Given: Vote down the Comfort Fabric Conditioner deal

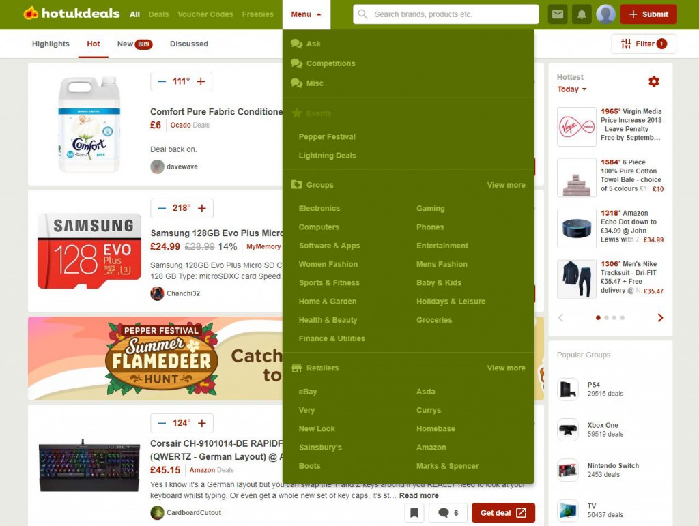Looking at the screenshot, I should pos(162,81).
